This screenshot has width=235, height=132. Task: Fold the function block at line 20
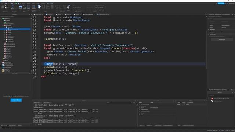(40, 48)
